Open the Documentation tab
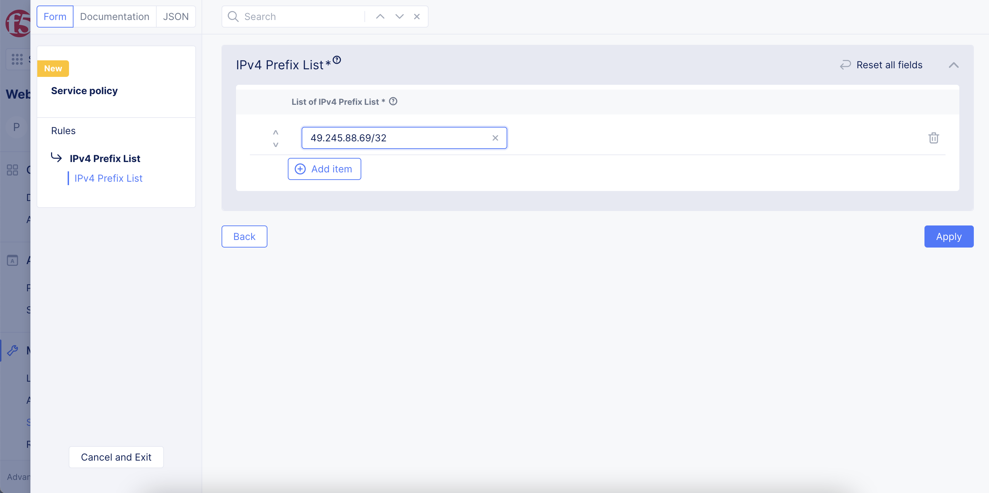The height and width of the screenshot is (493, 989). (x=115, y=17)
